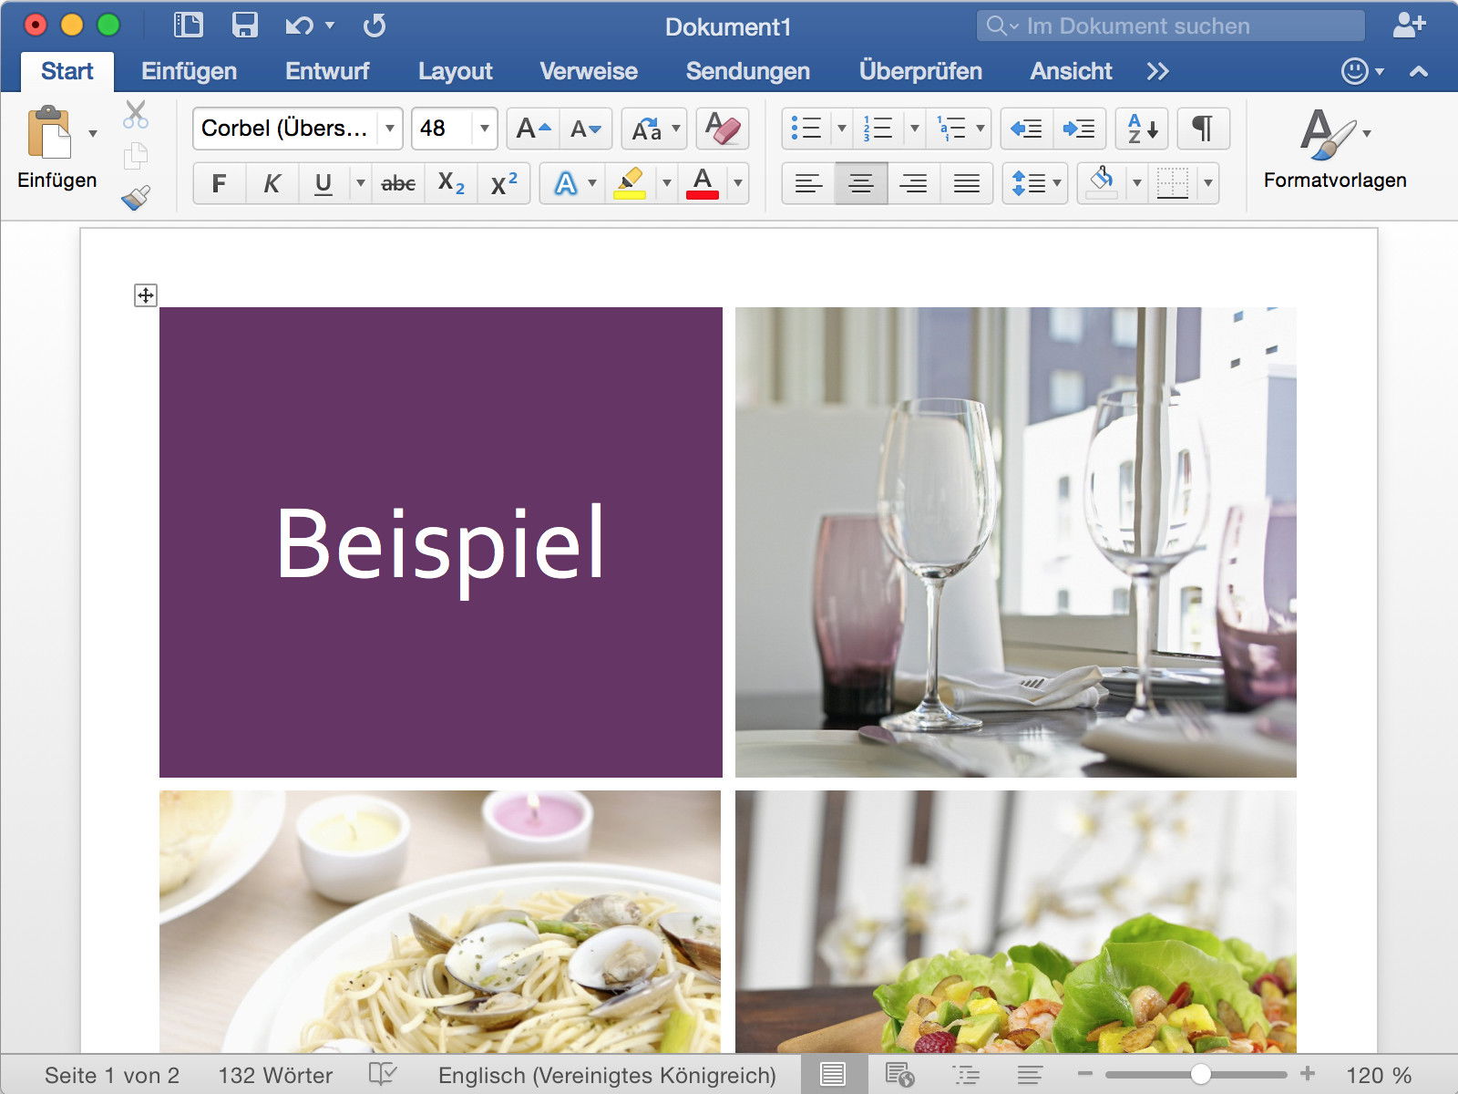Open the Verweise tab
Viewport: 1458px width, 1094px height.
click(589, 71)
